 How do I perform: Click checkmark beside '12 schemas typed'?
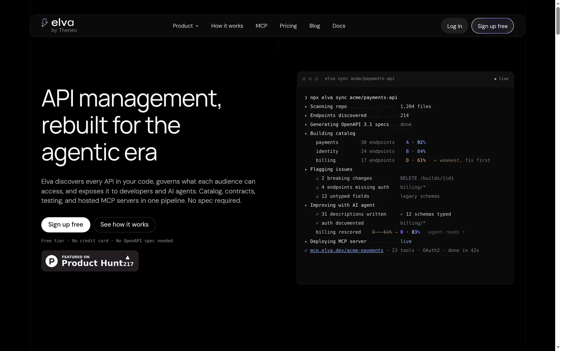(x=402, y=214)
